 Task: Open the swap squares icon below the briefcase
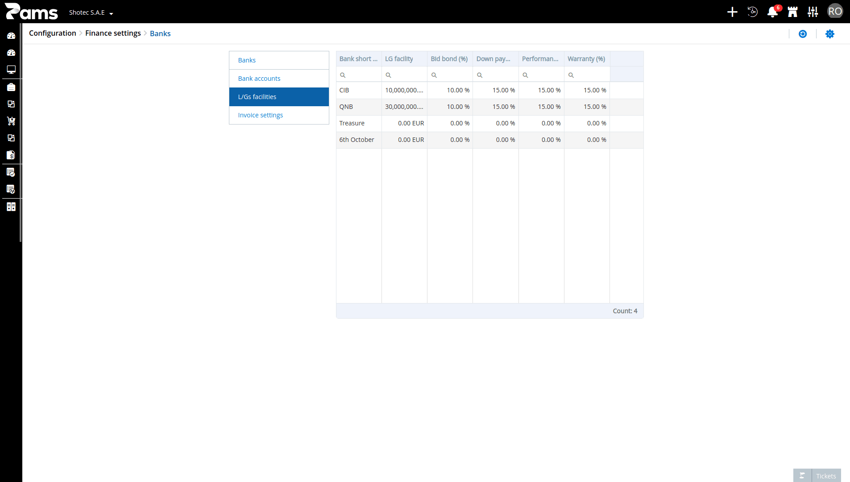point(11,104)
